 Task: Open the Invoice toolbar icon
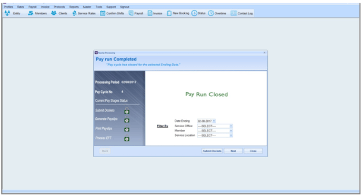pyautogui.click(x=150, y=13)
